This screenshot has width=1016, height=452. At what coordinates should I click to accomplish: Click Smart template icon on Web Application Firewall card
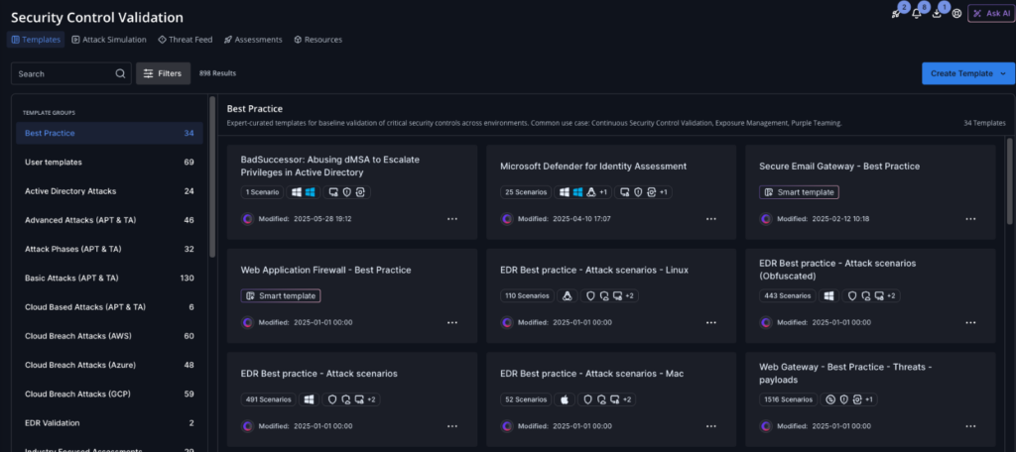click(x=250, y=296)
